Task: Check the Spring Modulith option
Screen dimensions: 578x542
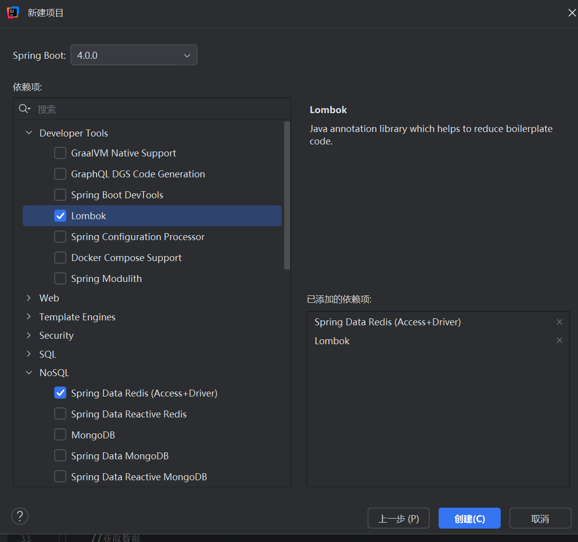Action: click(60, 278)
